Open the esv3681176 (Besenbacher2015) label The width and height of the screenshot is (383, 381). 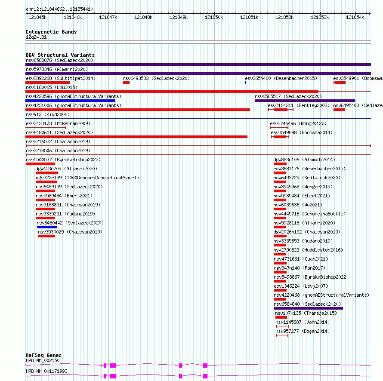pyautogui.click(x=309, y=169)
